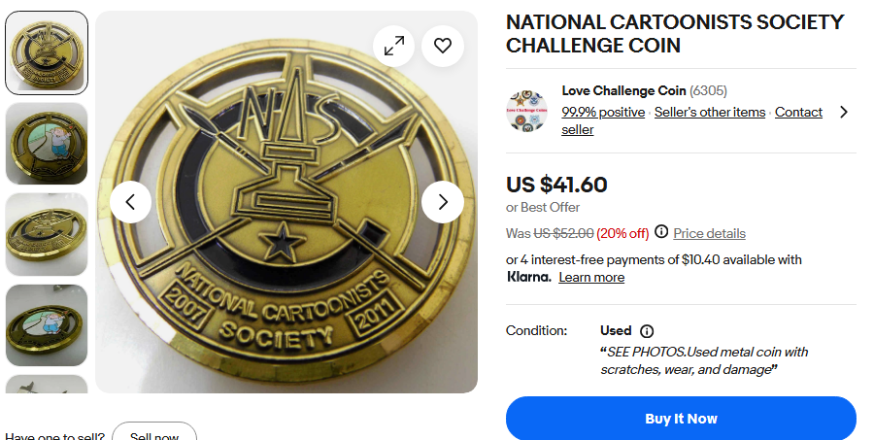Image resolution: width=874 pixels, height=440 pixels.
Task: Expand seller details with right chevron
Action: (x=843, y=112)
